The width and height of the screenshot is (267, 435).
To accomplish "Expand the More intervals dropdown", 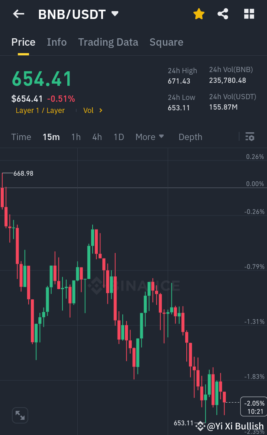I will [x=149, y=137].
